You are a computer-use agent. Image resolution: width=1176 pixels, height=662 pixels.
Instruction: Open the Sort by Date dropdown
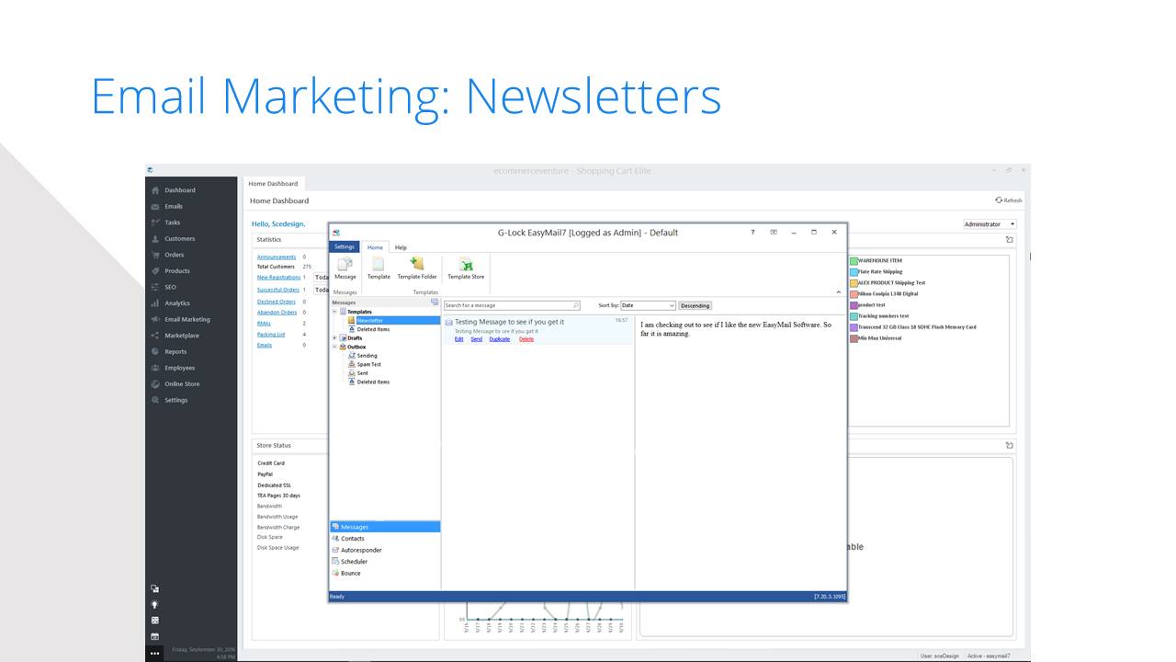pos(649,305)
